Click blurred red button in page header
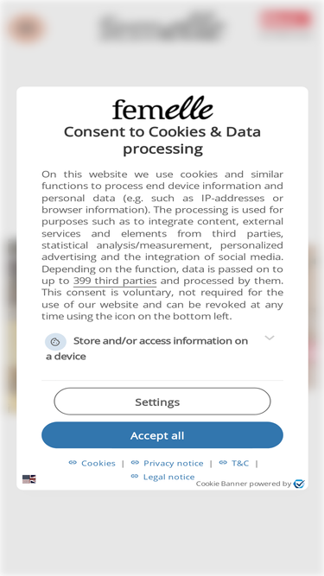 pyautogui.click(x=286, y=20)
